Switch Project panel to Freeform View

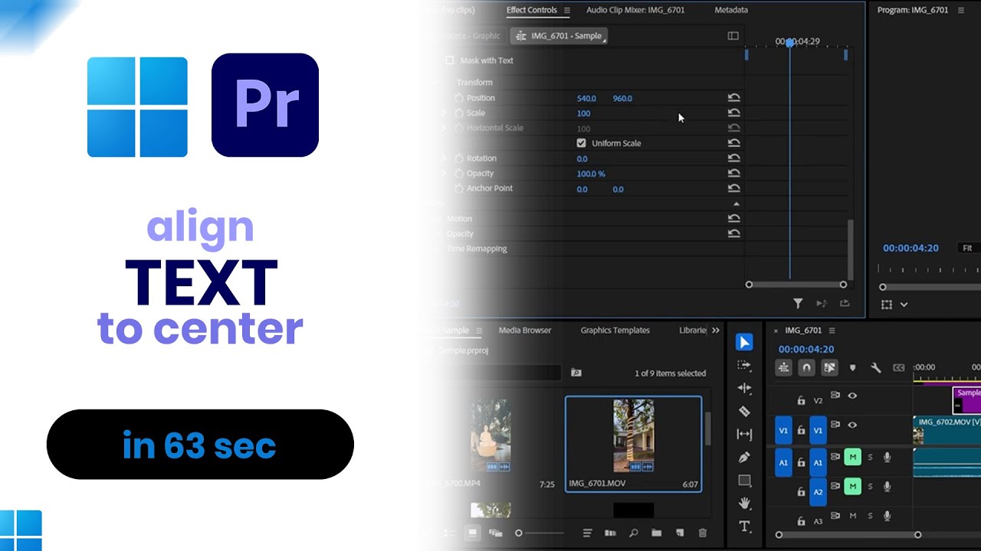[x=496, y=533]
